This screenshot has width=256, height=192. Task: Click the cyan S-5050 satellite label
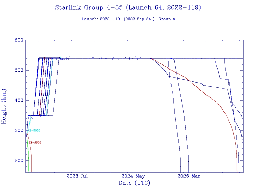[35, 130]
